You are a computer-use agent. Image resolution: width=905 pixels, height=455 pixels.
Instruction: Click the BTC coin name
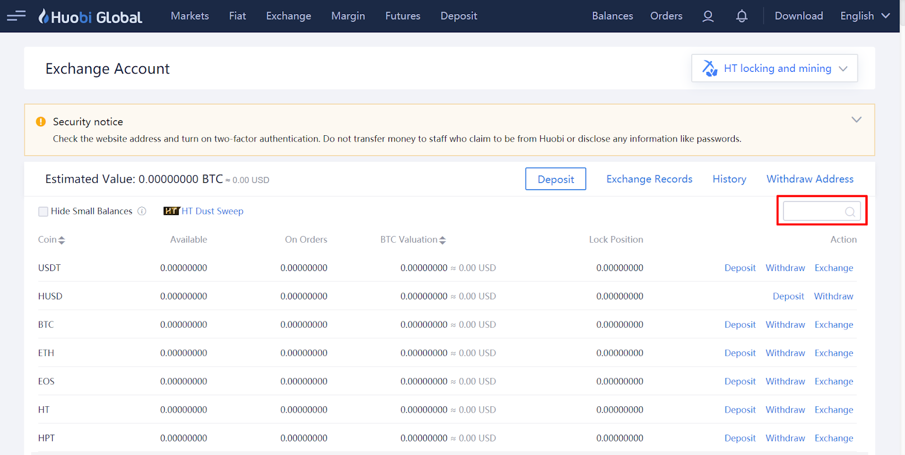[46, 324]
